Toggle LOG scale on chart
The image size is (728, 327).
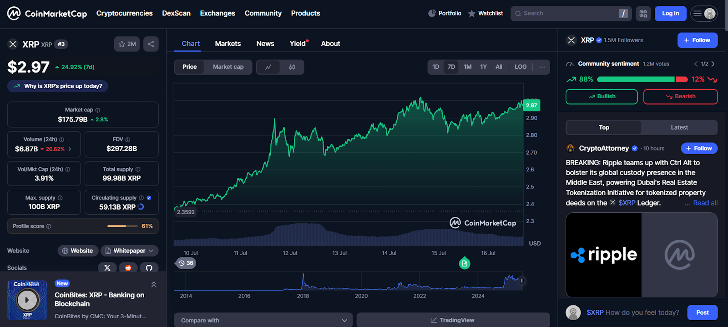tap(521, 67)
